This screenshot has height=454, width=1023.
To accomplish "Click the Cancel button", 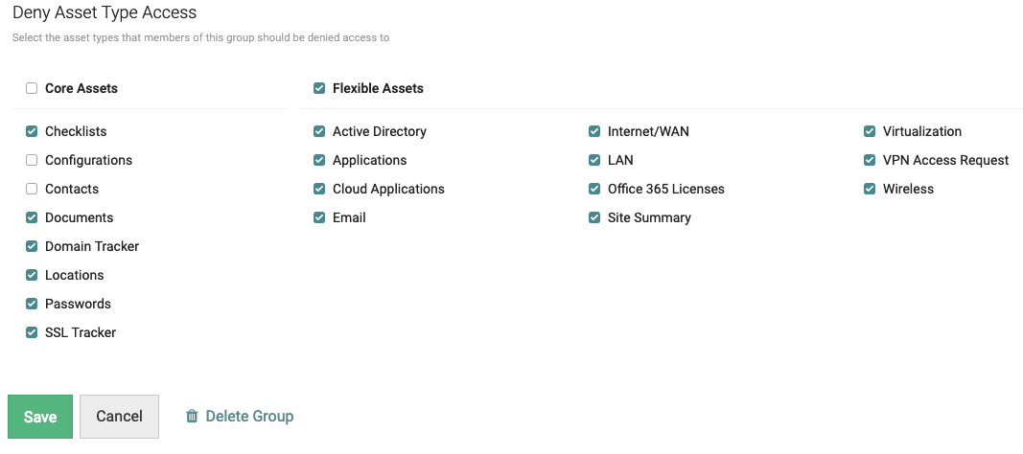I will [x=119, y=417].
